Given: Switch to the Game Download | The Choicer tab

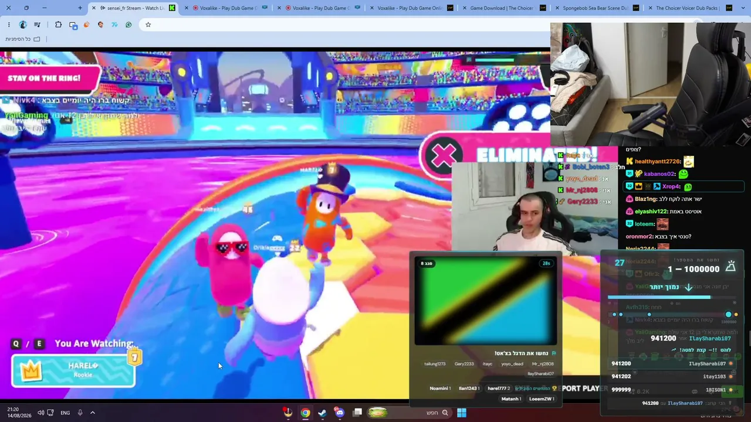Looking at the screenshot, I should [502, 8].
